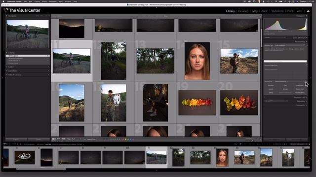The image size is (316, 177).
Task: Toggle the Original Photo checkbox under the histogram
Action: 266,34
